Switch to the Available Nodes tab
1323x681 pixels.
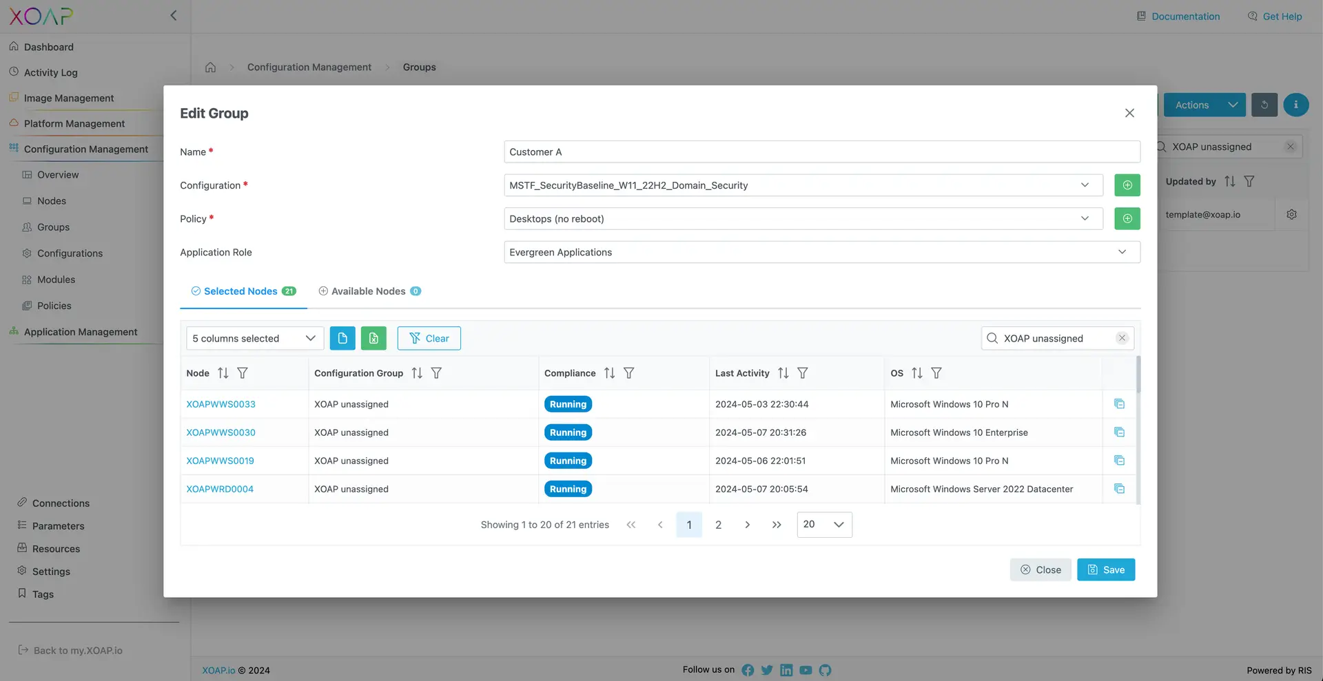pos(369,291)
